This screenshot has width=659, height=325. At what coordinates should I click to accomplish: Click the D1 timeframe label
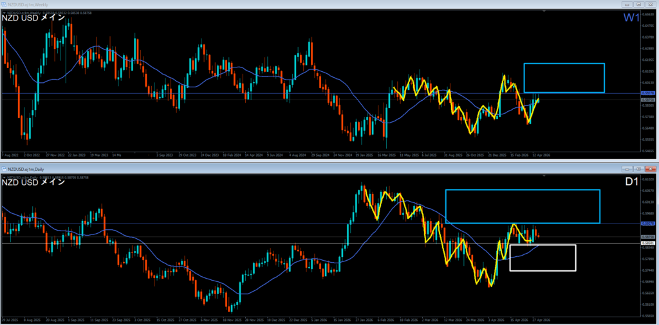(631, 182)
